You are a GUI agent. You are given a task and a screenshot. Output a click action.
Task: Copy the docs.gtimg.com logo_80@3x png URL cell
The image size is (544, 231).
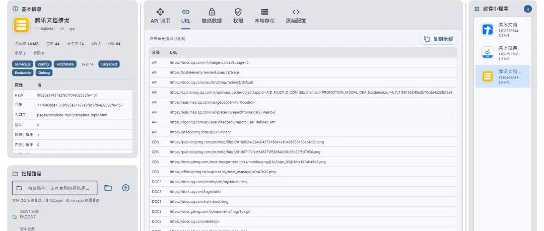(247, 162)
